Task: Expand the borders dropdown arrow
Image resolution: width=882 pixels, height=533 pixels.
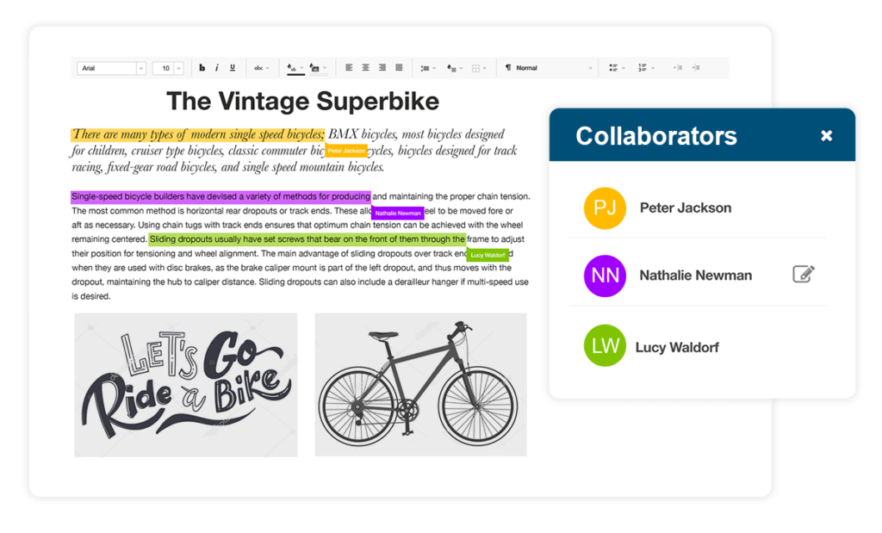Action: tap(485, 69)
